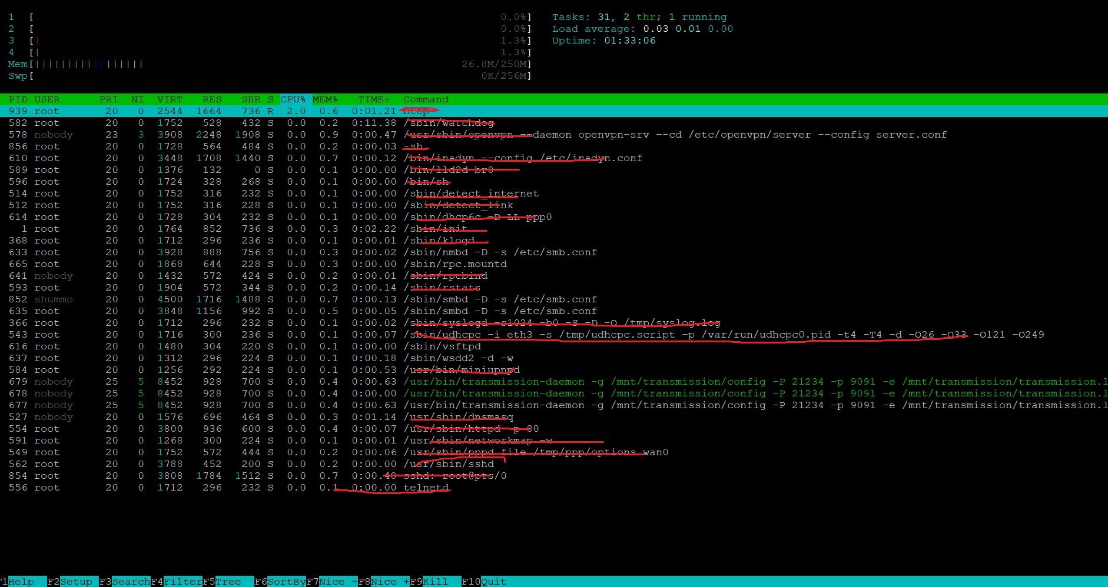Select the /sbin/klogd process row
This screenshot has height=587, width=1108.
click(x=554, y=241)
